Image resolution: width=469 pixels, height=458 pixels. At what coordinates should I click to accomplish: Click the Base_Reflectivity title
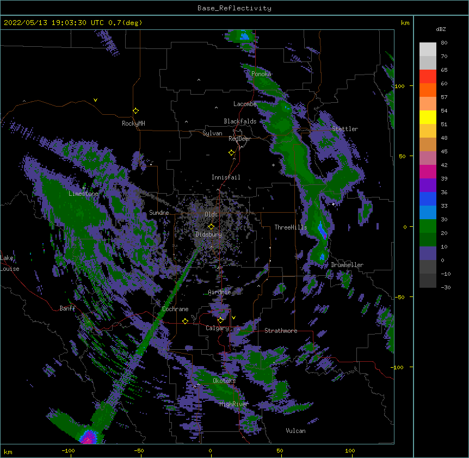click(234, 8)
